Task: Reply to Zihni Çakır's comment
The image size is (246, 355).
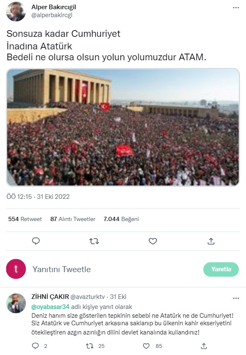Action: 36,346
